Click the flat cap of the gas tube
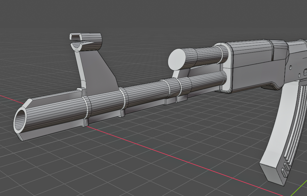307x196 pixels. point(177,60)
